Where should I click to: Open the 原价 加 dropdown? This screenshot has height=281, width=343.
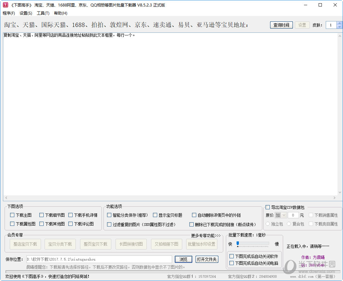[281, 215]
